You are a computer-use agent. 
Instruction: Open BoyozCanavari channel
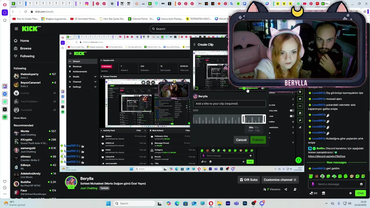point(35,84)
